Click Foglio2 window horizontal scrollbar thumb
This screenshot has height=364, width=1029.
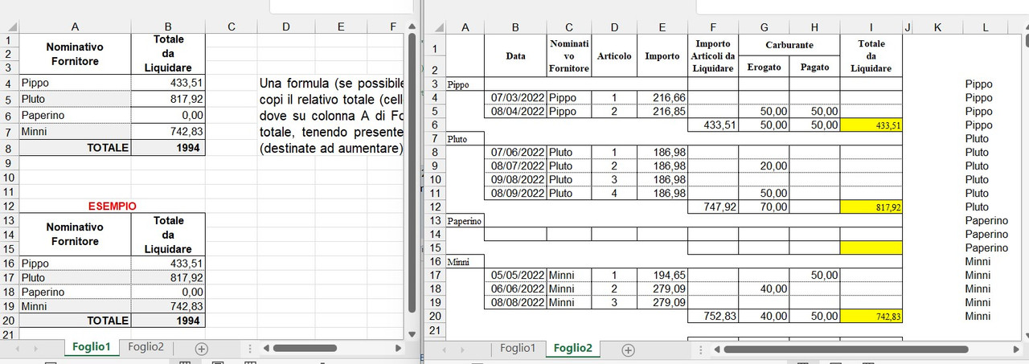(x=846, y=350)
